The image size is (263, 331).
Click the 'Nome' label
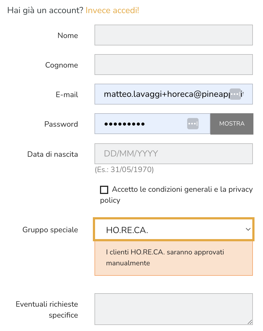[68, 36]
